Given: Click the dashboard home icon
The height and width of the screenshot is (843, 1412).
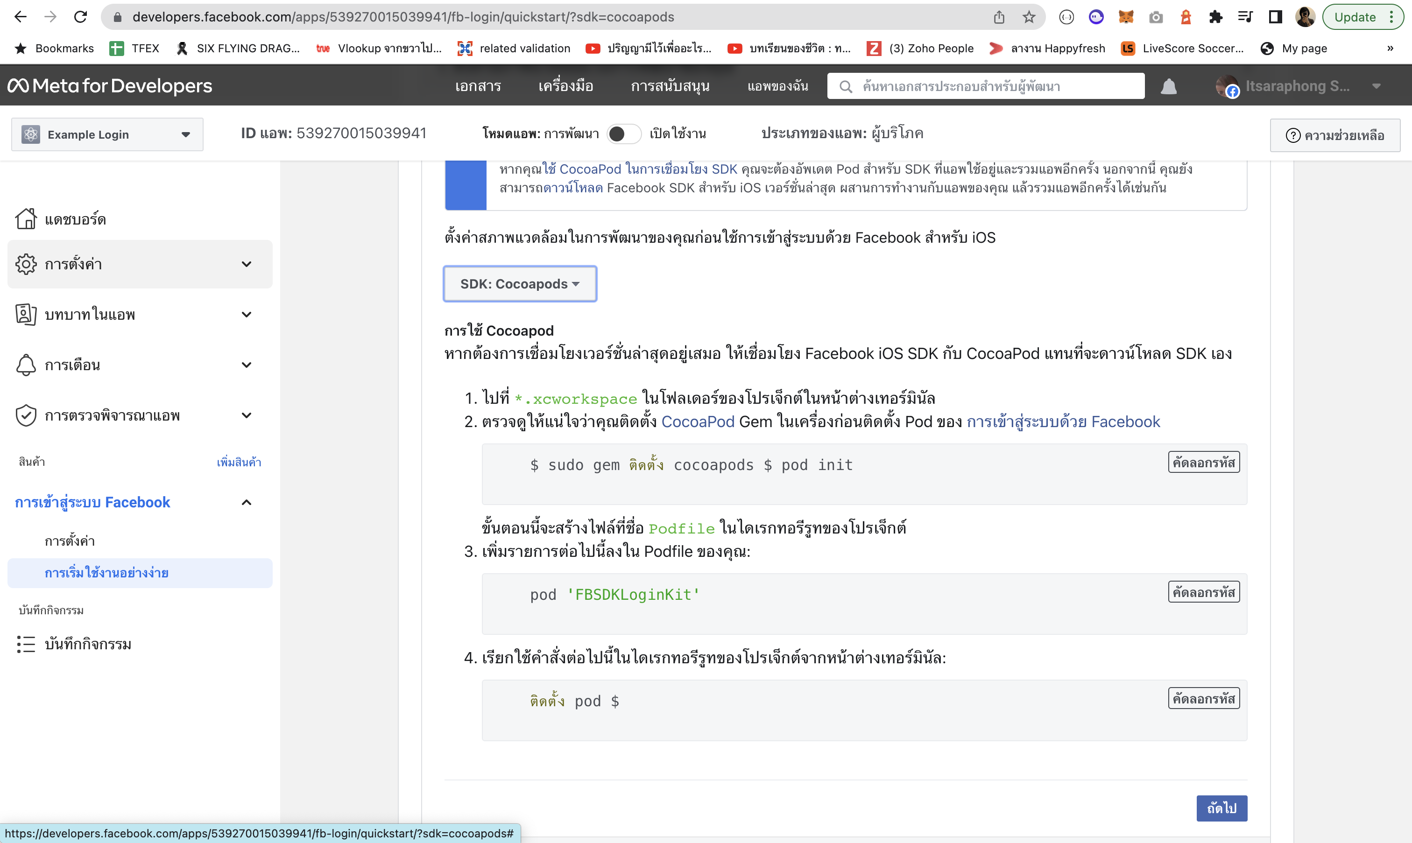Looking at the screenshot, I should click(26, 219).
